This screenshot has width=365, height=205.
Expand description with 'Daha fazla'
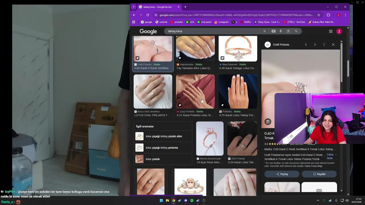(331, 156)
